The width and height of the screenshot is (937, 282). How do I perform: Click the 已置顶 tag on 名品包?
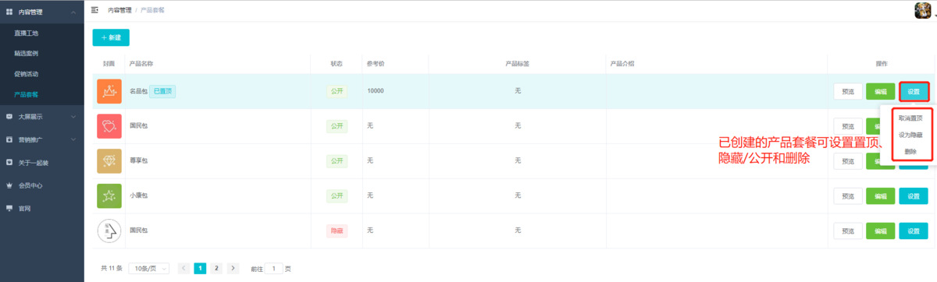[x=162, y=91]
